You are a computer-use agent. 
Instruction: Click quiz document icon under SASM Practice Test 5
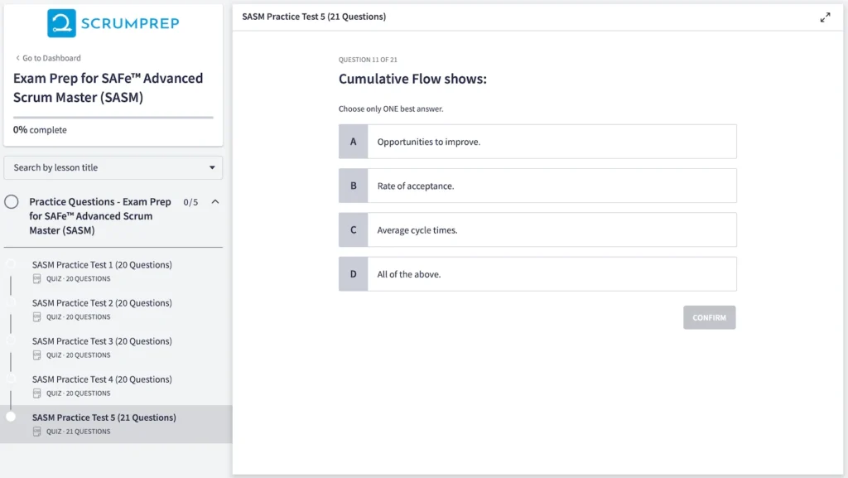point(36,432)
